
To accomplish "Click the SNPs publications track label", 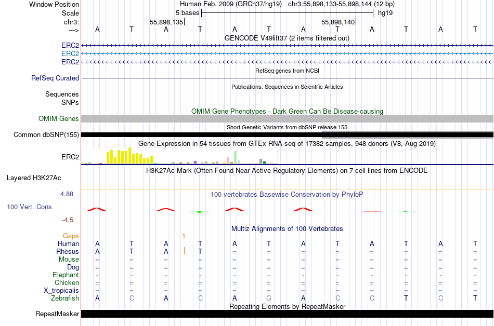I will [70, 102].
